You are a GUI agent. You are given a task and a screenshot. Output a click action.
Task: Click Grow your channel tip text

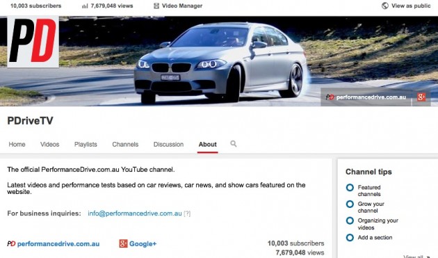(x=371, y=207)
